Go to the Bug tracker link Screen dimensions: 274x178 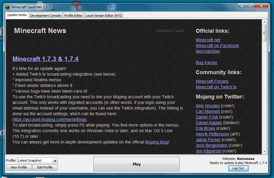pyautogui.click(x=206, y=63)
